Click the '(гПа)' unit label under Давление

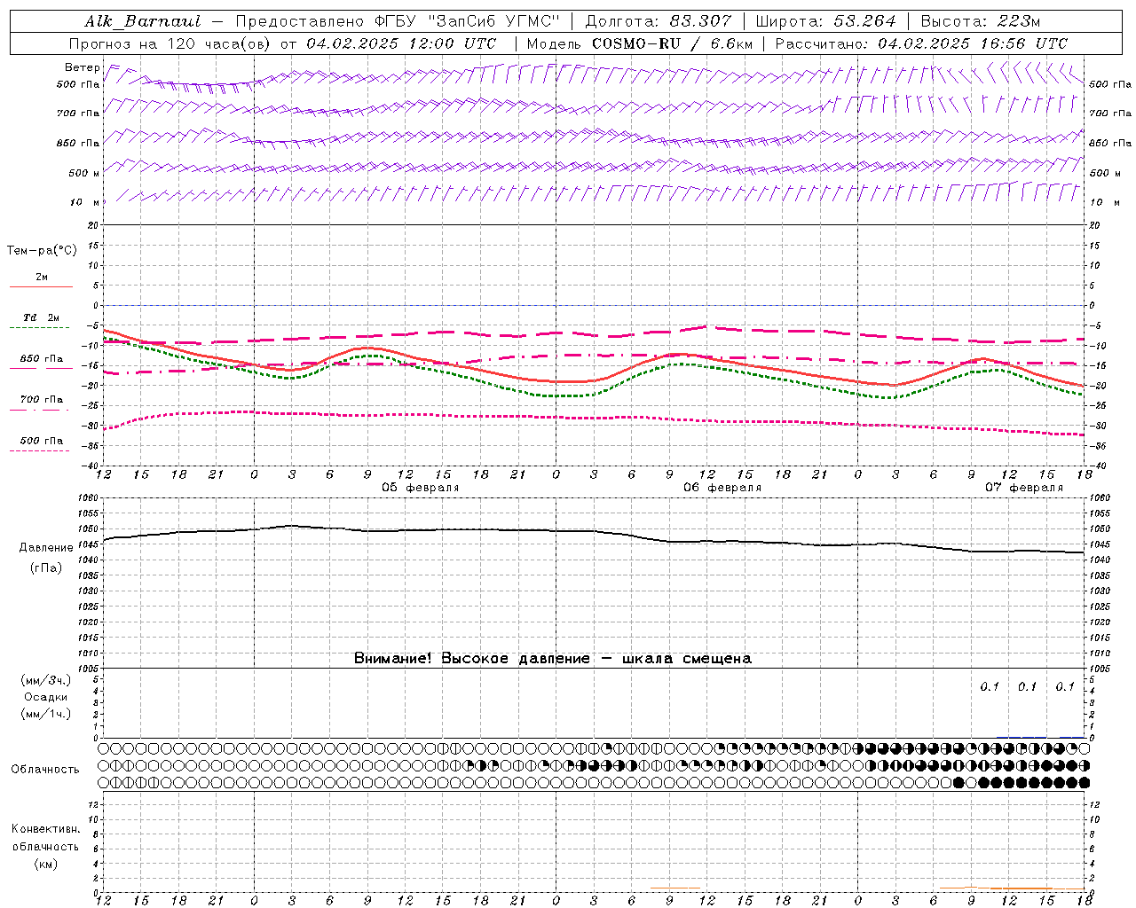coord(46,568)
